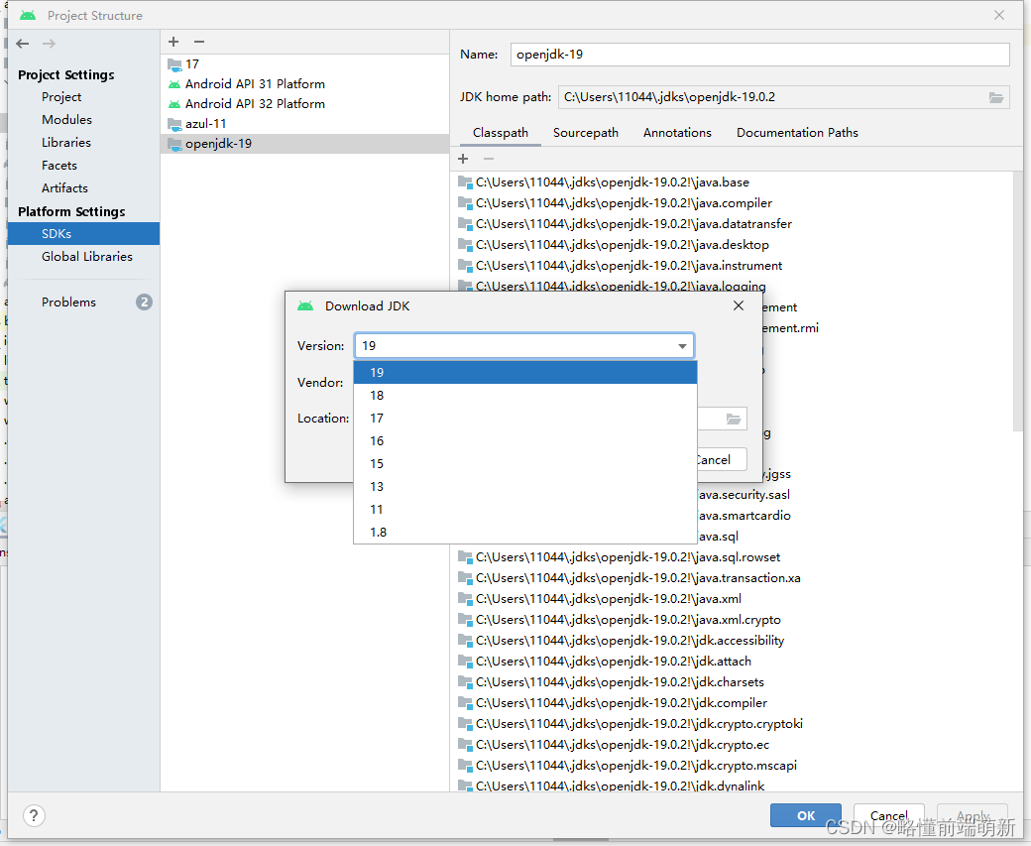Remove a classpath entry with minus icon

487,159
